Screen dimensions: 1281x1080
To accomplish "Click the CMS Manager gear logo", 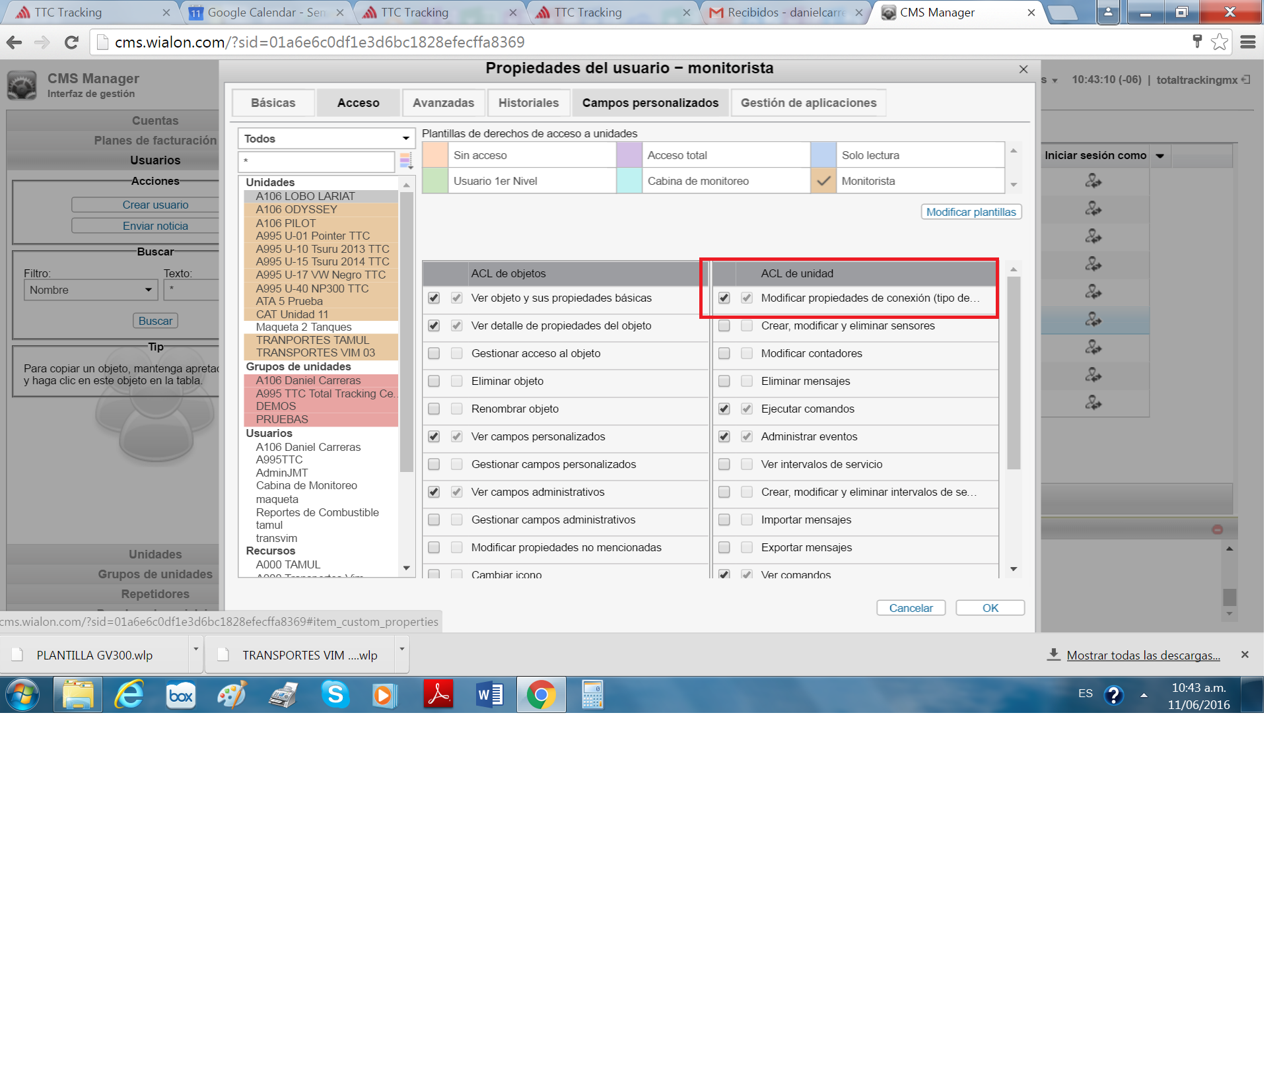I will click(x=22, y=85).
